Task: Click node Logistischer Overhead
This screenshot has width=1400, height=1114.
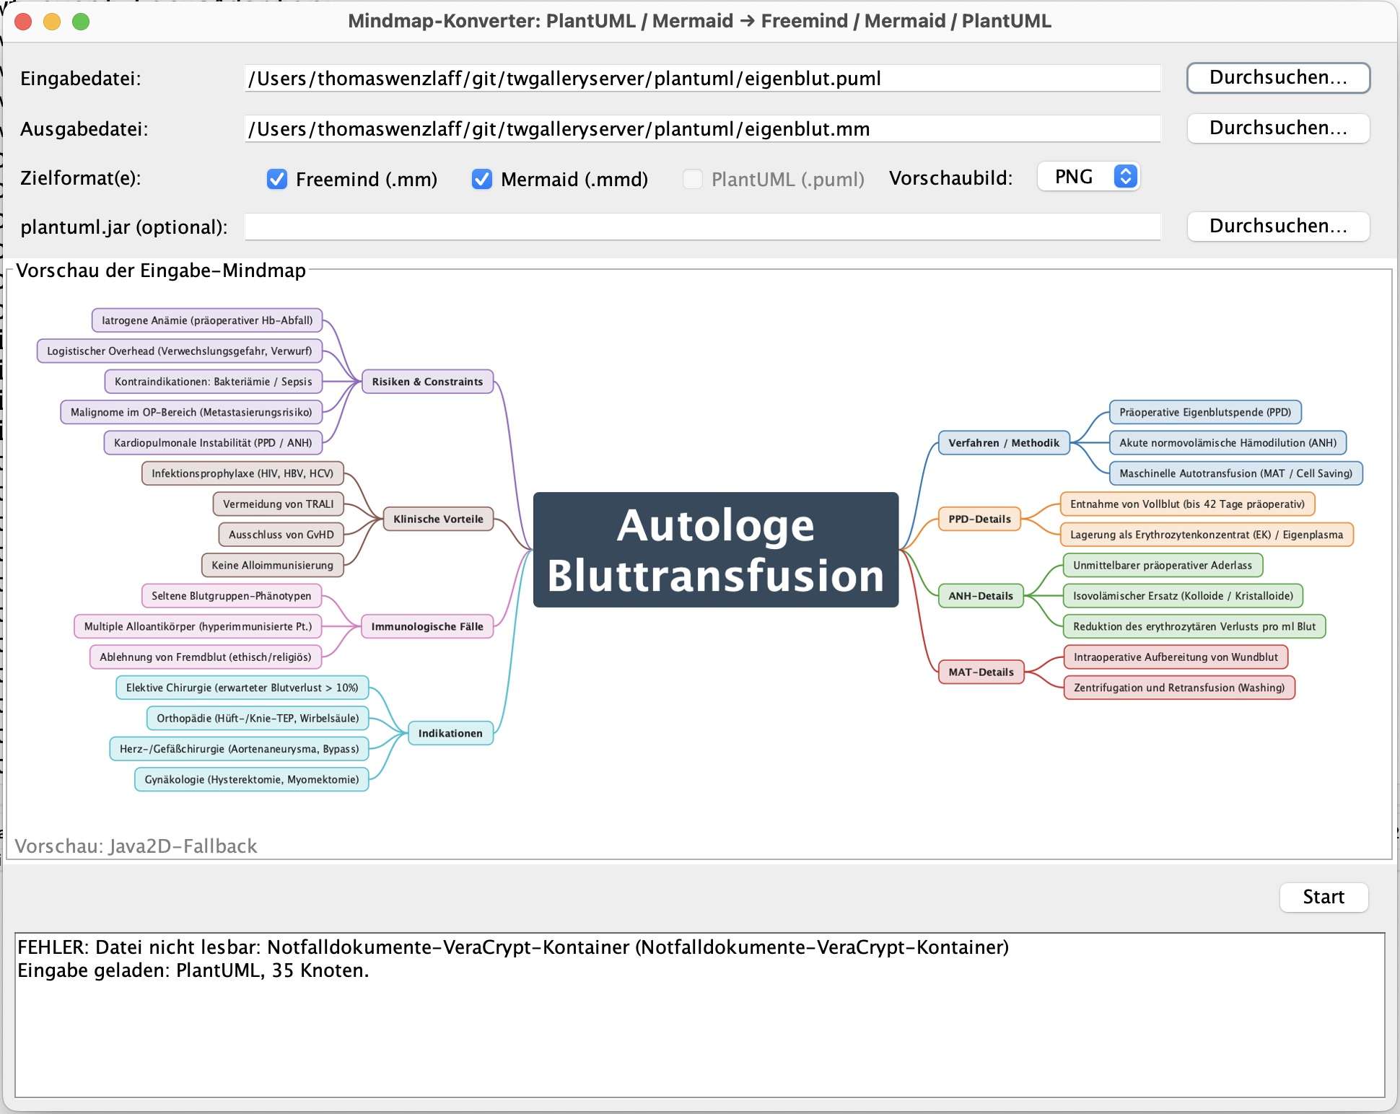Action: coord(180,351)
